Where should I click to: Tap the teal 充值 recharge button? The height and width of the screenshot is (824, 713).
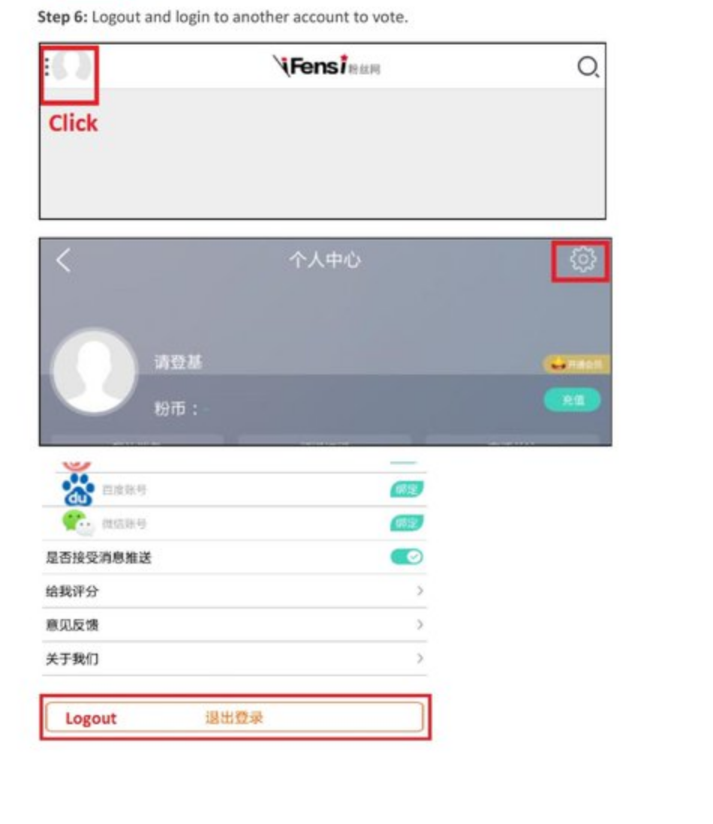pos(572,401)
